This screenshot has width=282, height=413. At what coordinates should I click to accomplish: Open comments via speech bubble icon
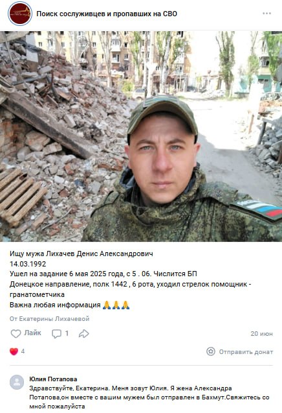[x=56, y=334]
